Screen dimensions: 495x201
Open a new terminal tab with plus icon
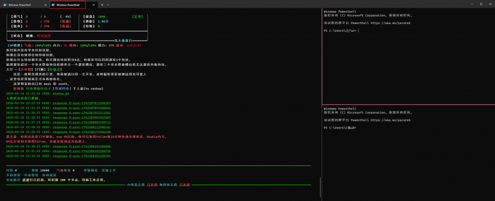(x=102, y=5)
